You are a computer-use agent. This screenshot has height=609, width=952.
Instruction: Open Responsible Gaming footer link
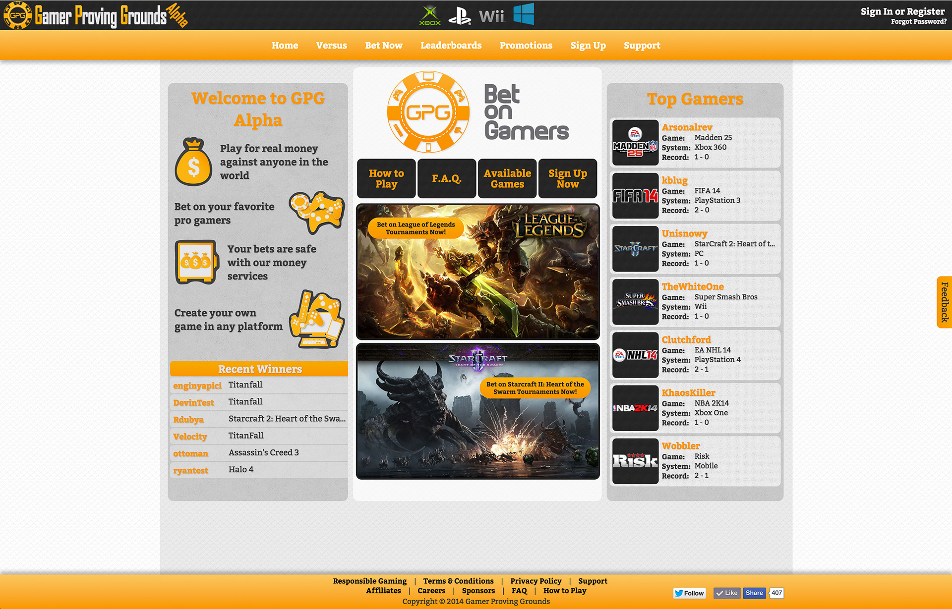tap(369, 581)
